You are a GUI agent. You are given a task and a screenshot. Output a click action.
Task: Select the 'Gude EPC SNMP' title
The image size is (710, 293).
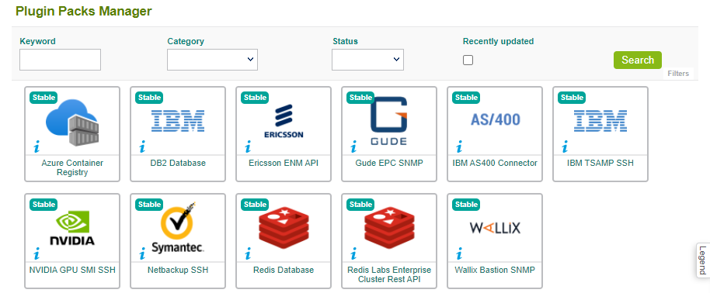(389, 163)
